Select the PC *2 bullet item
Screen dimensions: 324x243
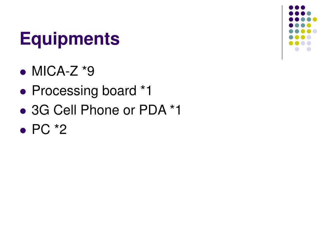[x=49, y=129]
